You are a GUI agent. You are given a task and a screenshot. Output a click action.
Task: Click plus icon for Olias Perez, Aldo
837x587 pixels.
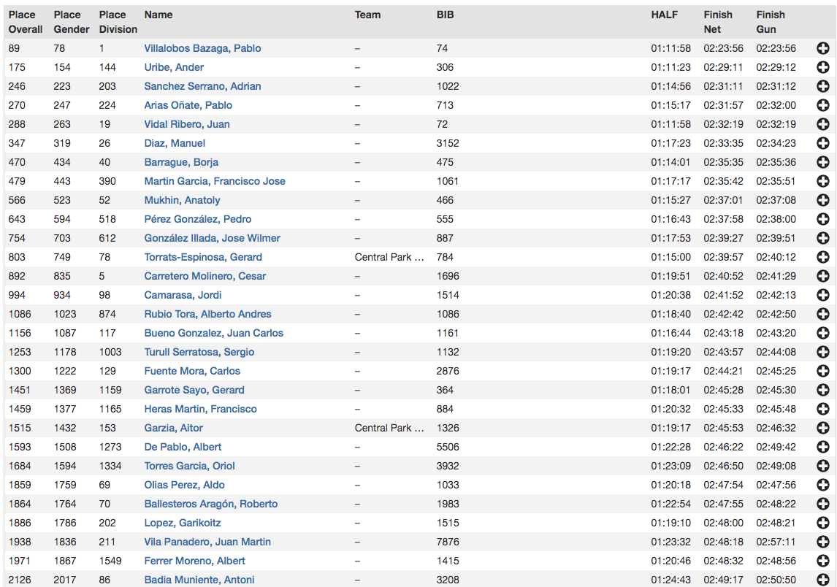[x=822, y=485]
